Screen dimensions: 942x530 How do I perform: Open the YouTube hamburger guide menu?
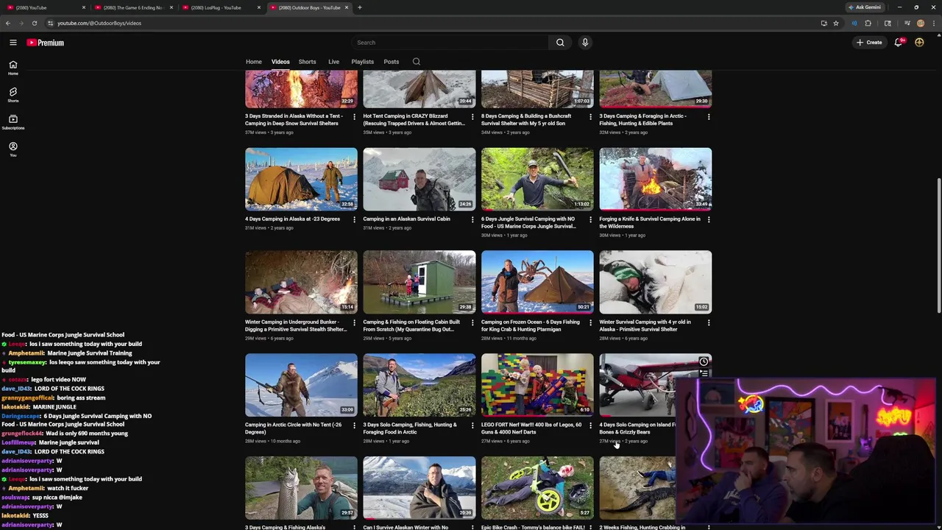[x=13, y=43]
